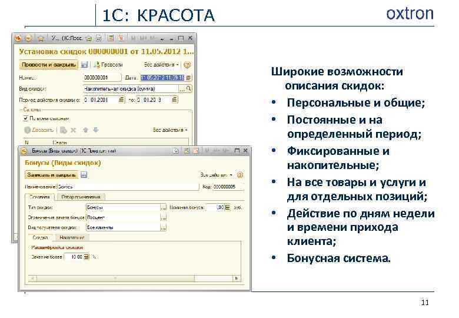Open the round dropdown menu button in Установка скидок title bar

pyautogui.click(x=28, y=38)
